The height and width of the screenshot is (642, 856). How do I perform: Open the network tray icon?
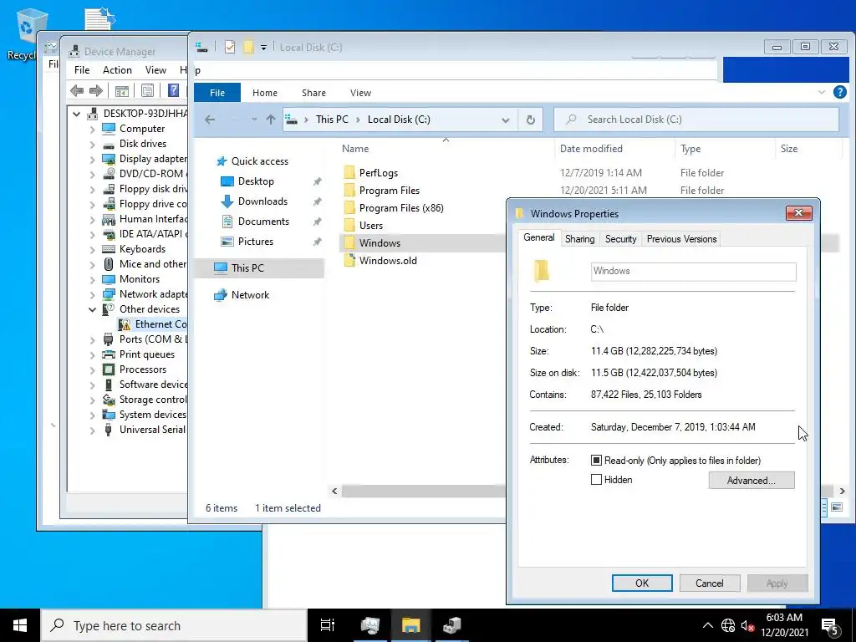(x=728, y=625)
